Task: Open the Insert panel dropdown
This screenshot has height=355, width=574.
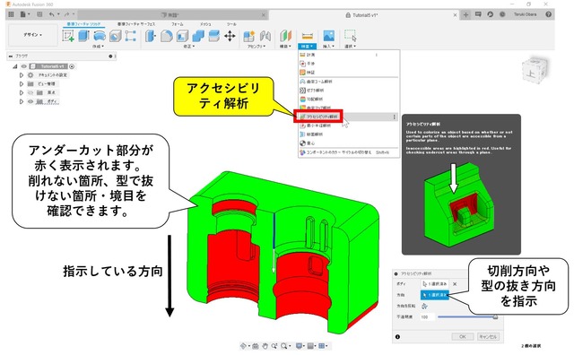Action: (x=328, y=47)
